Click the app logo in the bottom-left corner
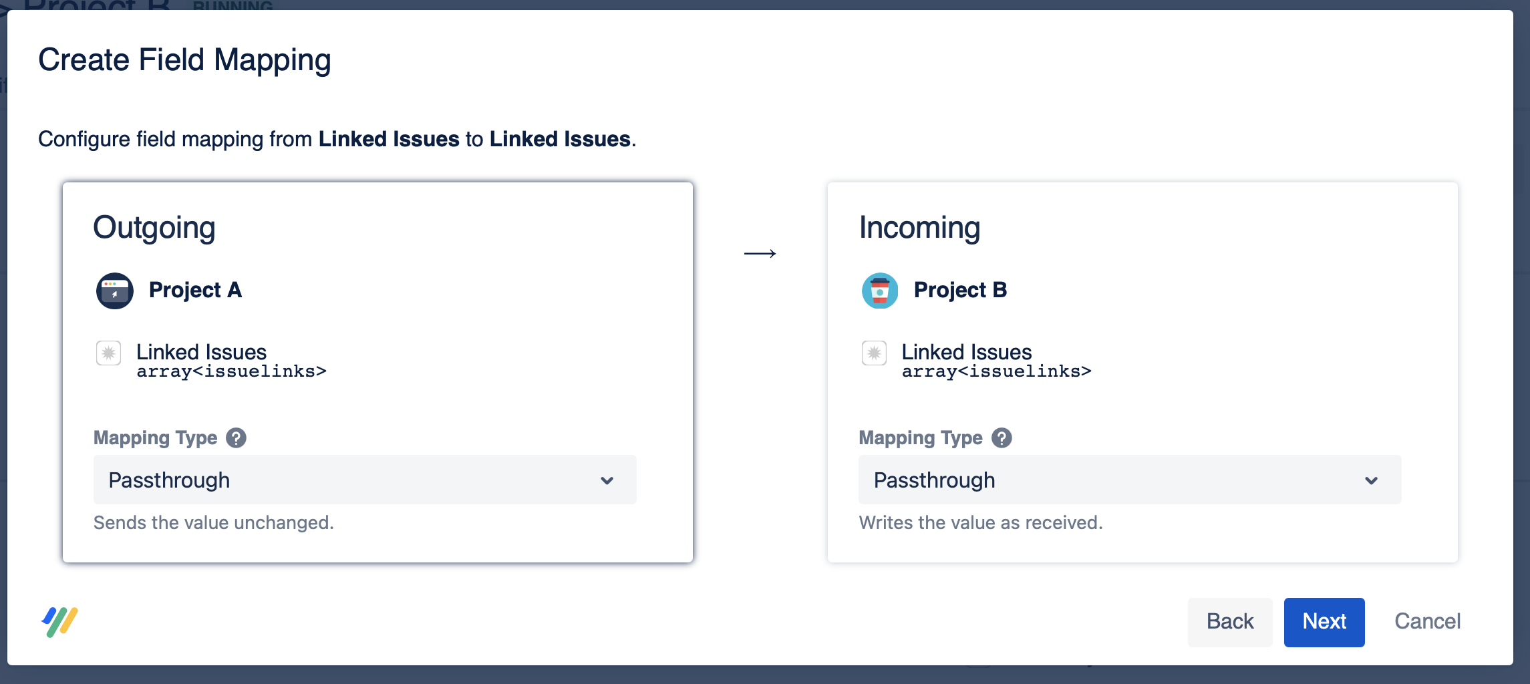Screen dimensions: 1530x684 59,622
